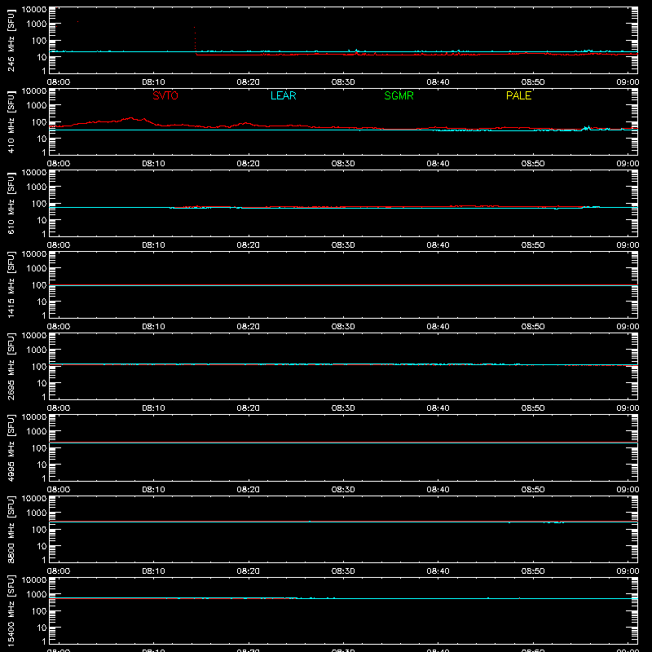Click the 08:40 time label under the 610 MHz plot
This screenshot has height=652, width=652.
click(438, 245)
